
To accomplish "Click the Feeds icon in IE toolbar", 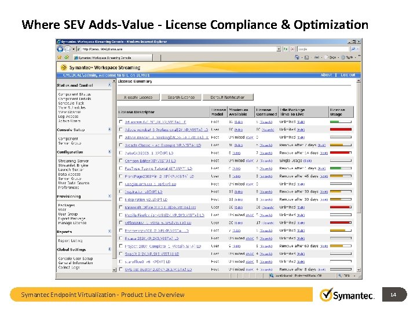I will tap(306, 57).
